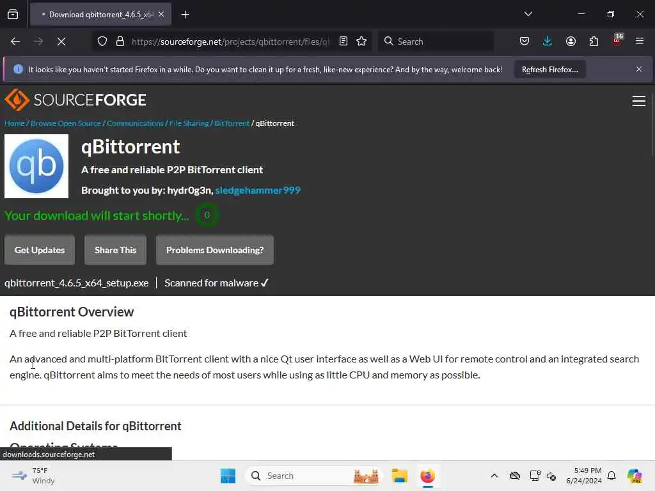Image resolution: width=655 pixels, height=491 pixels.
Task: Open a new tab with the plus button
Action: coord(185,15)
